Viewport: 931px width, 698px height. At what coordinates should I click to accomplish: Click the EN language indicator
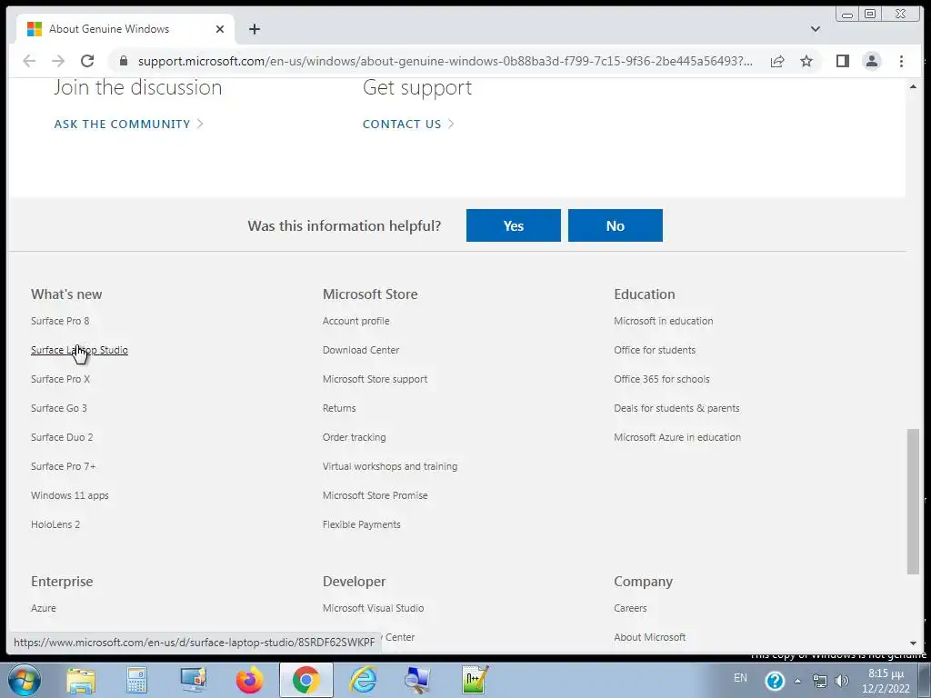(740, 678)
